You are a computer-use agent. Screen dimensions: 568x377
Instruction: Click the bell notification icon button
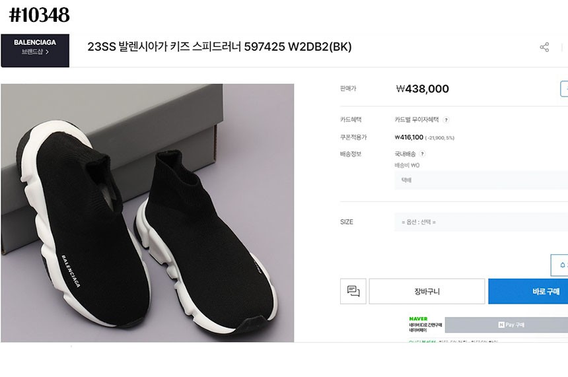tap(561, 265)
